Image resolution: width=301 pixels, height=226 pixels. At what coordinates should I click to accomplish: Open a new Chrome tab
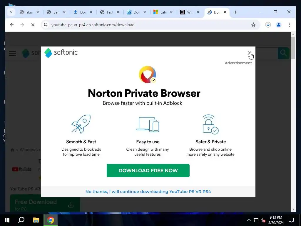click(x=235, y=12)
